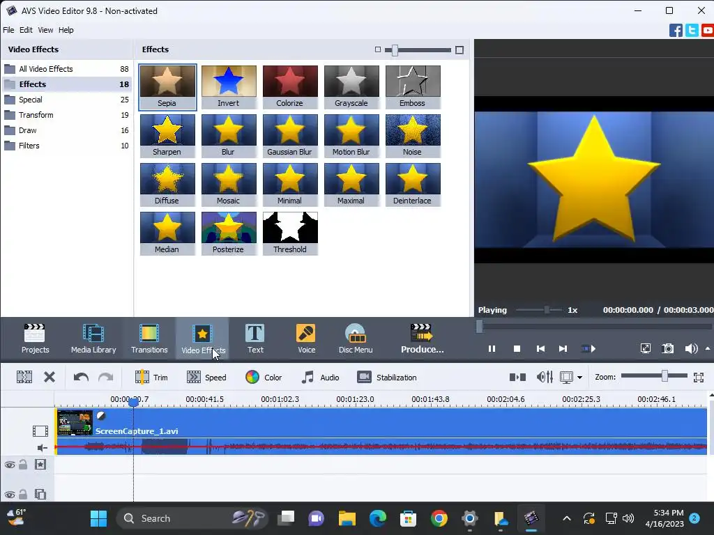The height and width of the screenshot is (535, 714).
Task: Stop the preview playback
Action: click(517, 348)
